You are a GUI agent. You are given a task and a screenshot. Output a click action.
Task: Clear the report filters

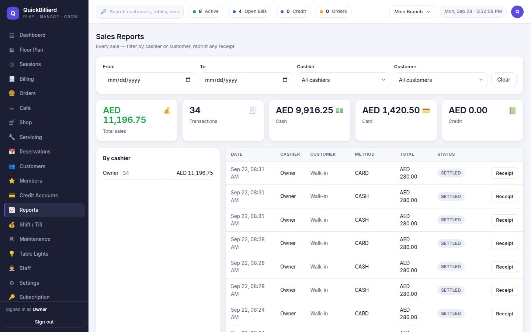[504, 80]
